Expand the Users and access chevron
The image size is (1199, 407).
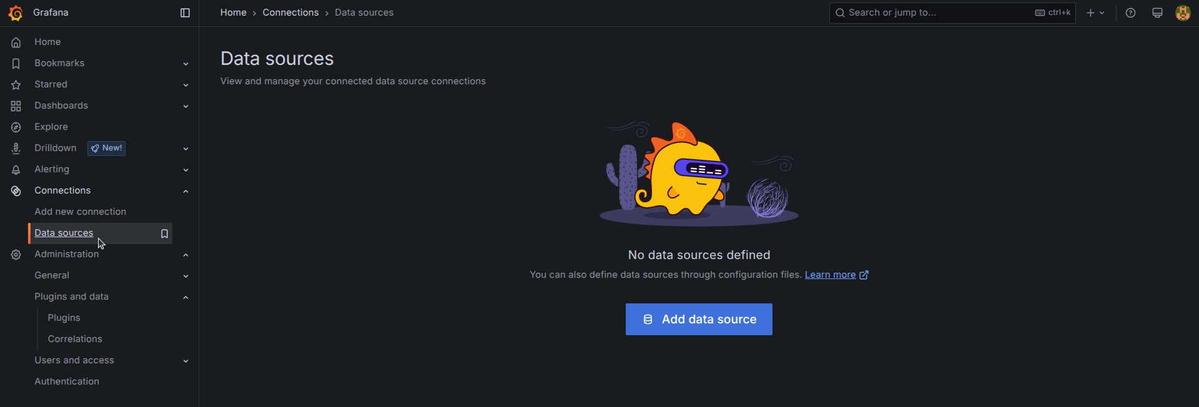185,361
